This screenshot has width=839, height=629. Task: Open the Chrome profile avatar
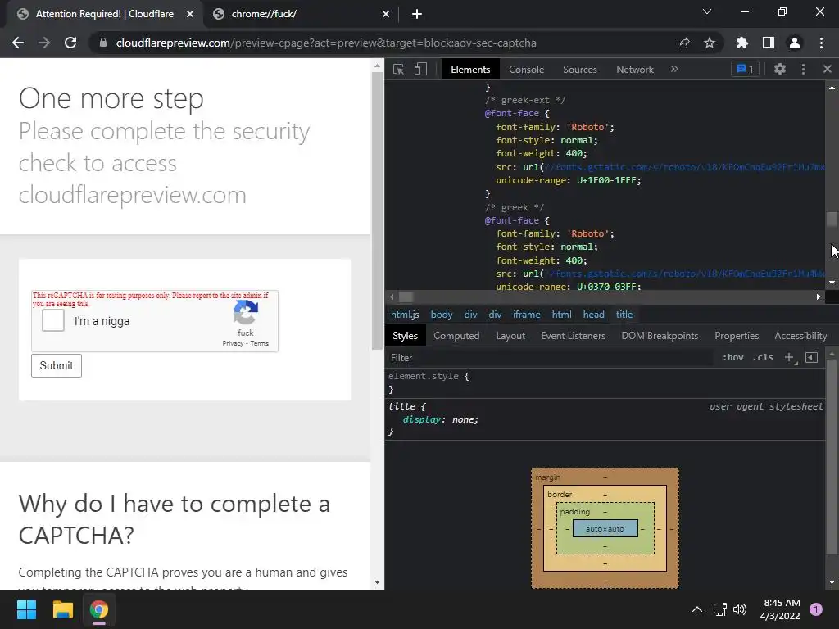click(x=795, y=43)
